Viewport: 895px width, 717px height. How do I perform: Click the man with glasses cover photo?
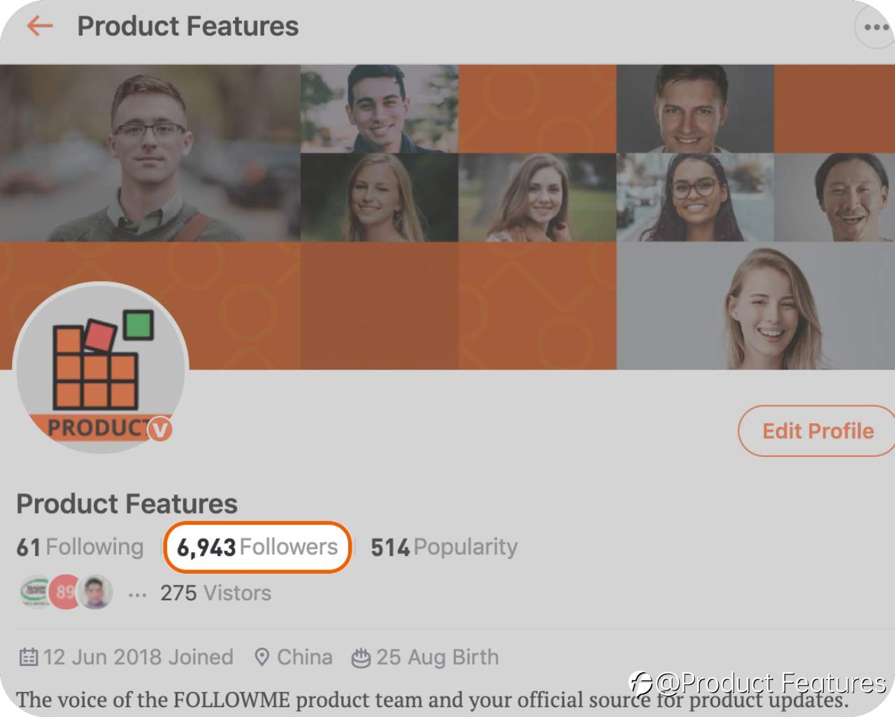150,154
